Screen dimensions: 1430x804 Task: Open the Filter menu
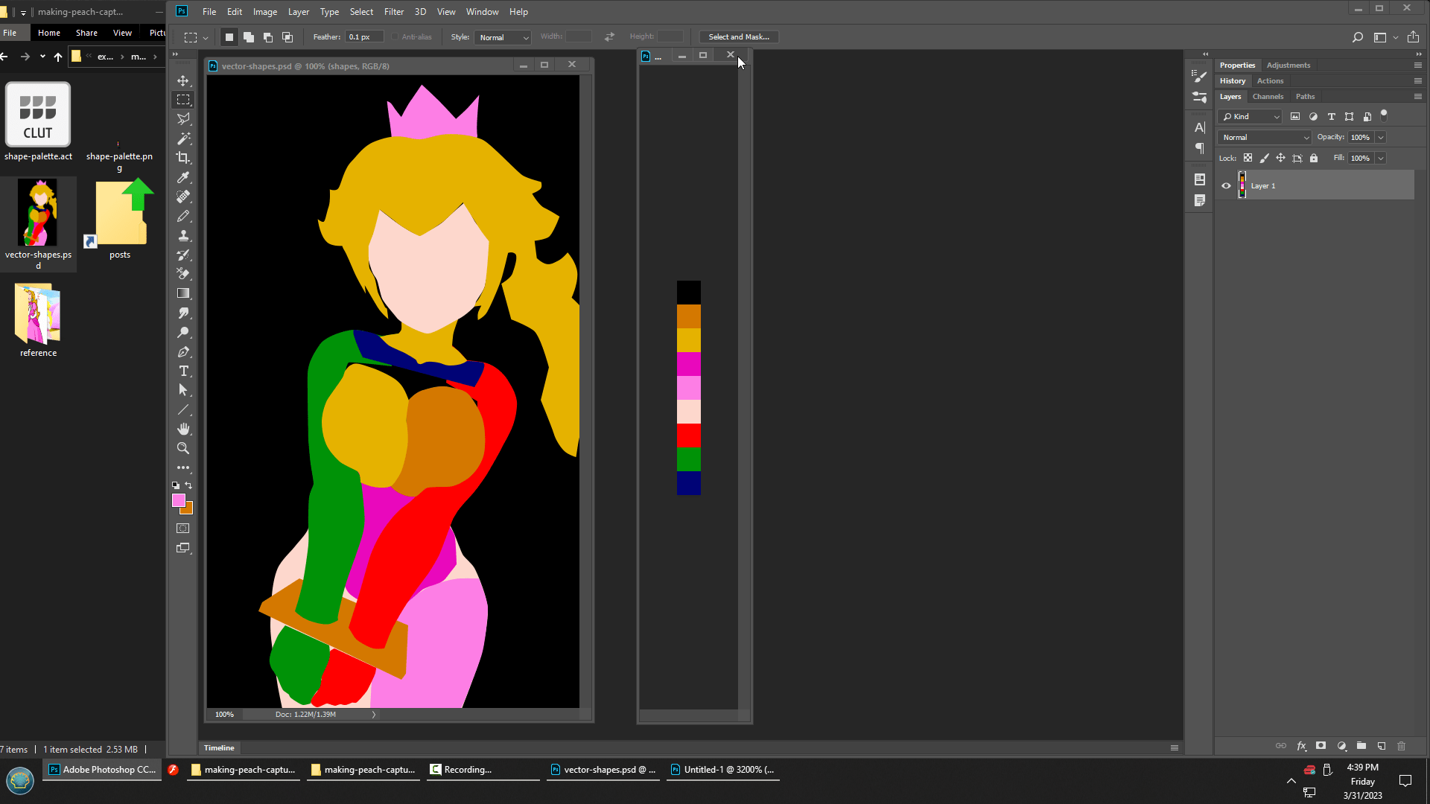pyautogui.click(x=393, y=12)
